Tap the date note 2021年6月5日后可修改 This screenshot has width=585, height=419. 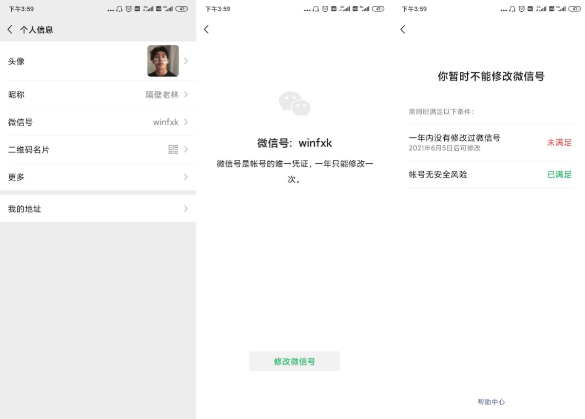(x=445, y=148)
